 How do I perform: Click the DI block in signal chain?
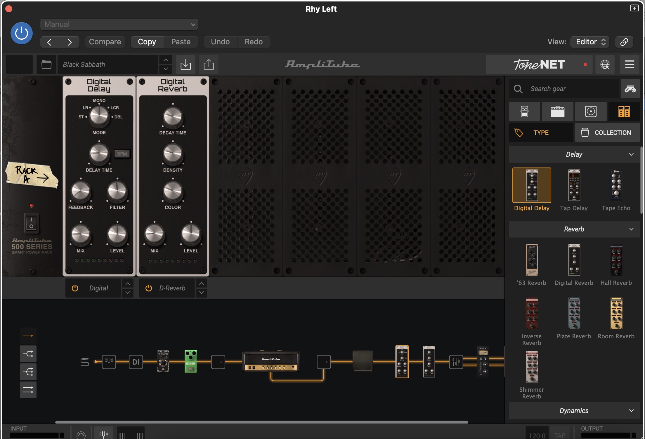pos(136,362)
